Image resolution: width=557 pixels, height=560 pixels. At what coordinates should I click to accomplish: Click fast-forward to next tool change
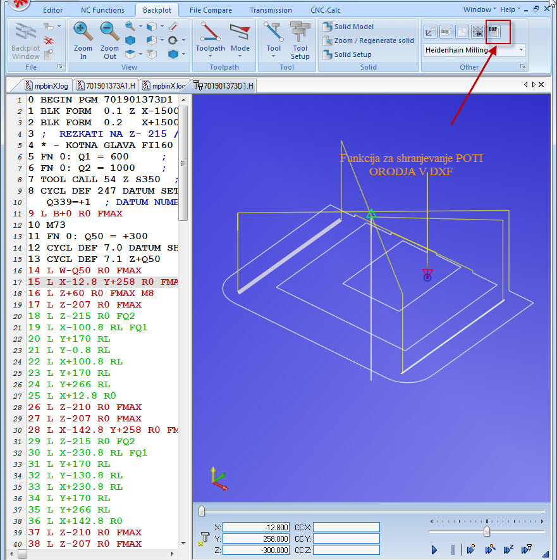[527, 549]
